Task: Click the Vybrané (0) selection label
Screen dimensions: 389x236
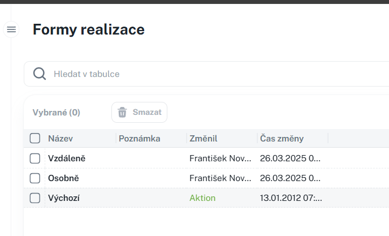Action: (57, 113)
